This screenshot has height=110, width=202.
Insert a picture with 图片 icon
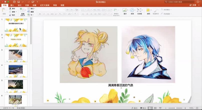click(125, 10)
